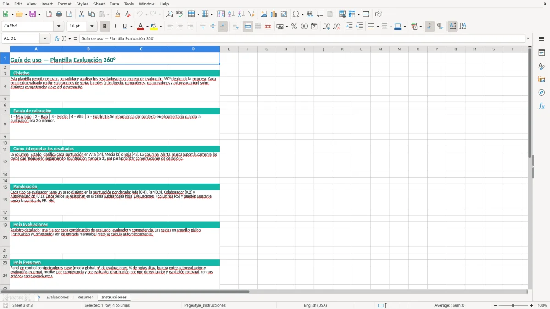Image resolution: width=550 pixels, height=309 pixels.
Task: Toggle Underline formatting button
Action: tap(124, 27)
